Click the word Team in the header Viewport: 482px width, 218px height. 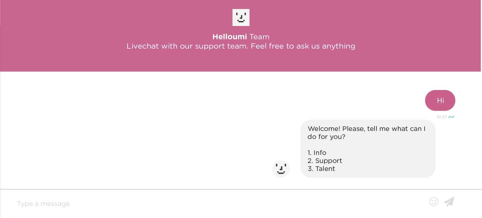[x=259, y=37]
